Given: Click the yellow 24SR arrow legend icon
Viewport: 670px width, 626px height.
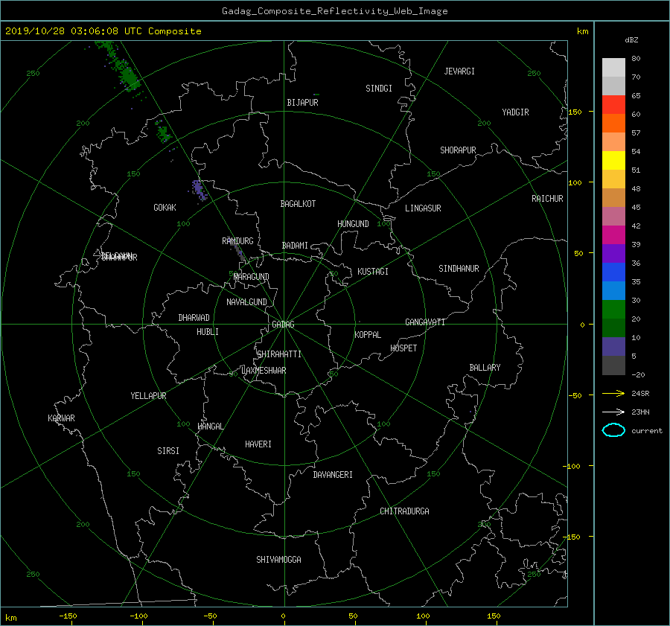Looking at the screenshot, I should tap(613, 393).
